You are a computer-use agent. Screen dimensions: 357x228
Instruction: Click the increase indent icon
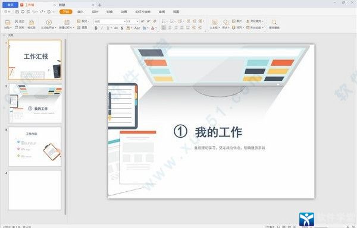click(x=194, y=21)
